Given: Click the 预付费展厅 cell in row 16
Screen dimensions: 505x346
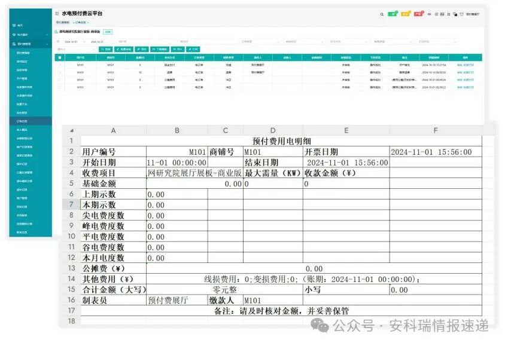Looking at the screenshot, I should click(177, 300).
